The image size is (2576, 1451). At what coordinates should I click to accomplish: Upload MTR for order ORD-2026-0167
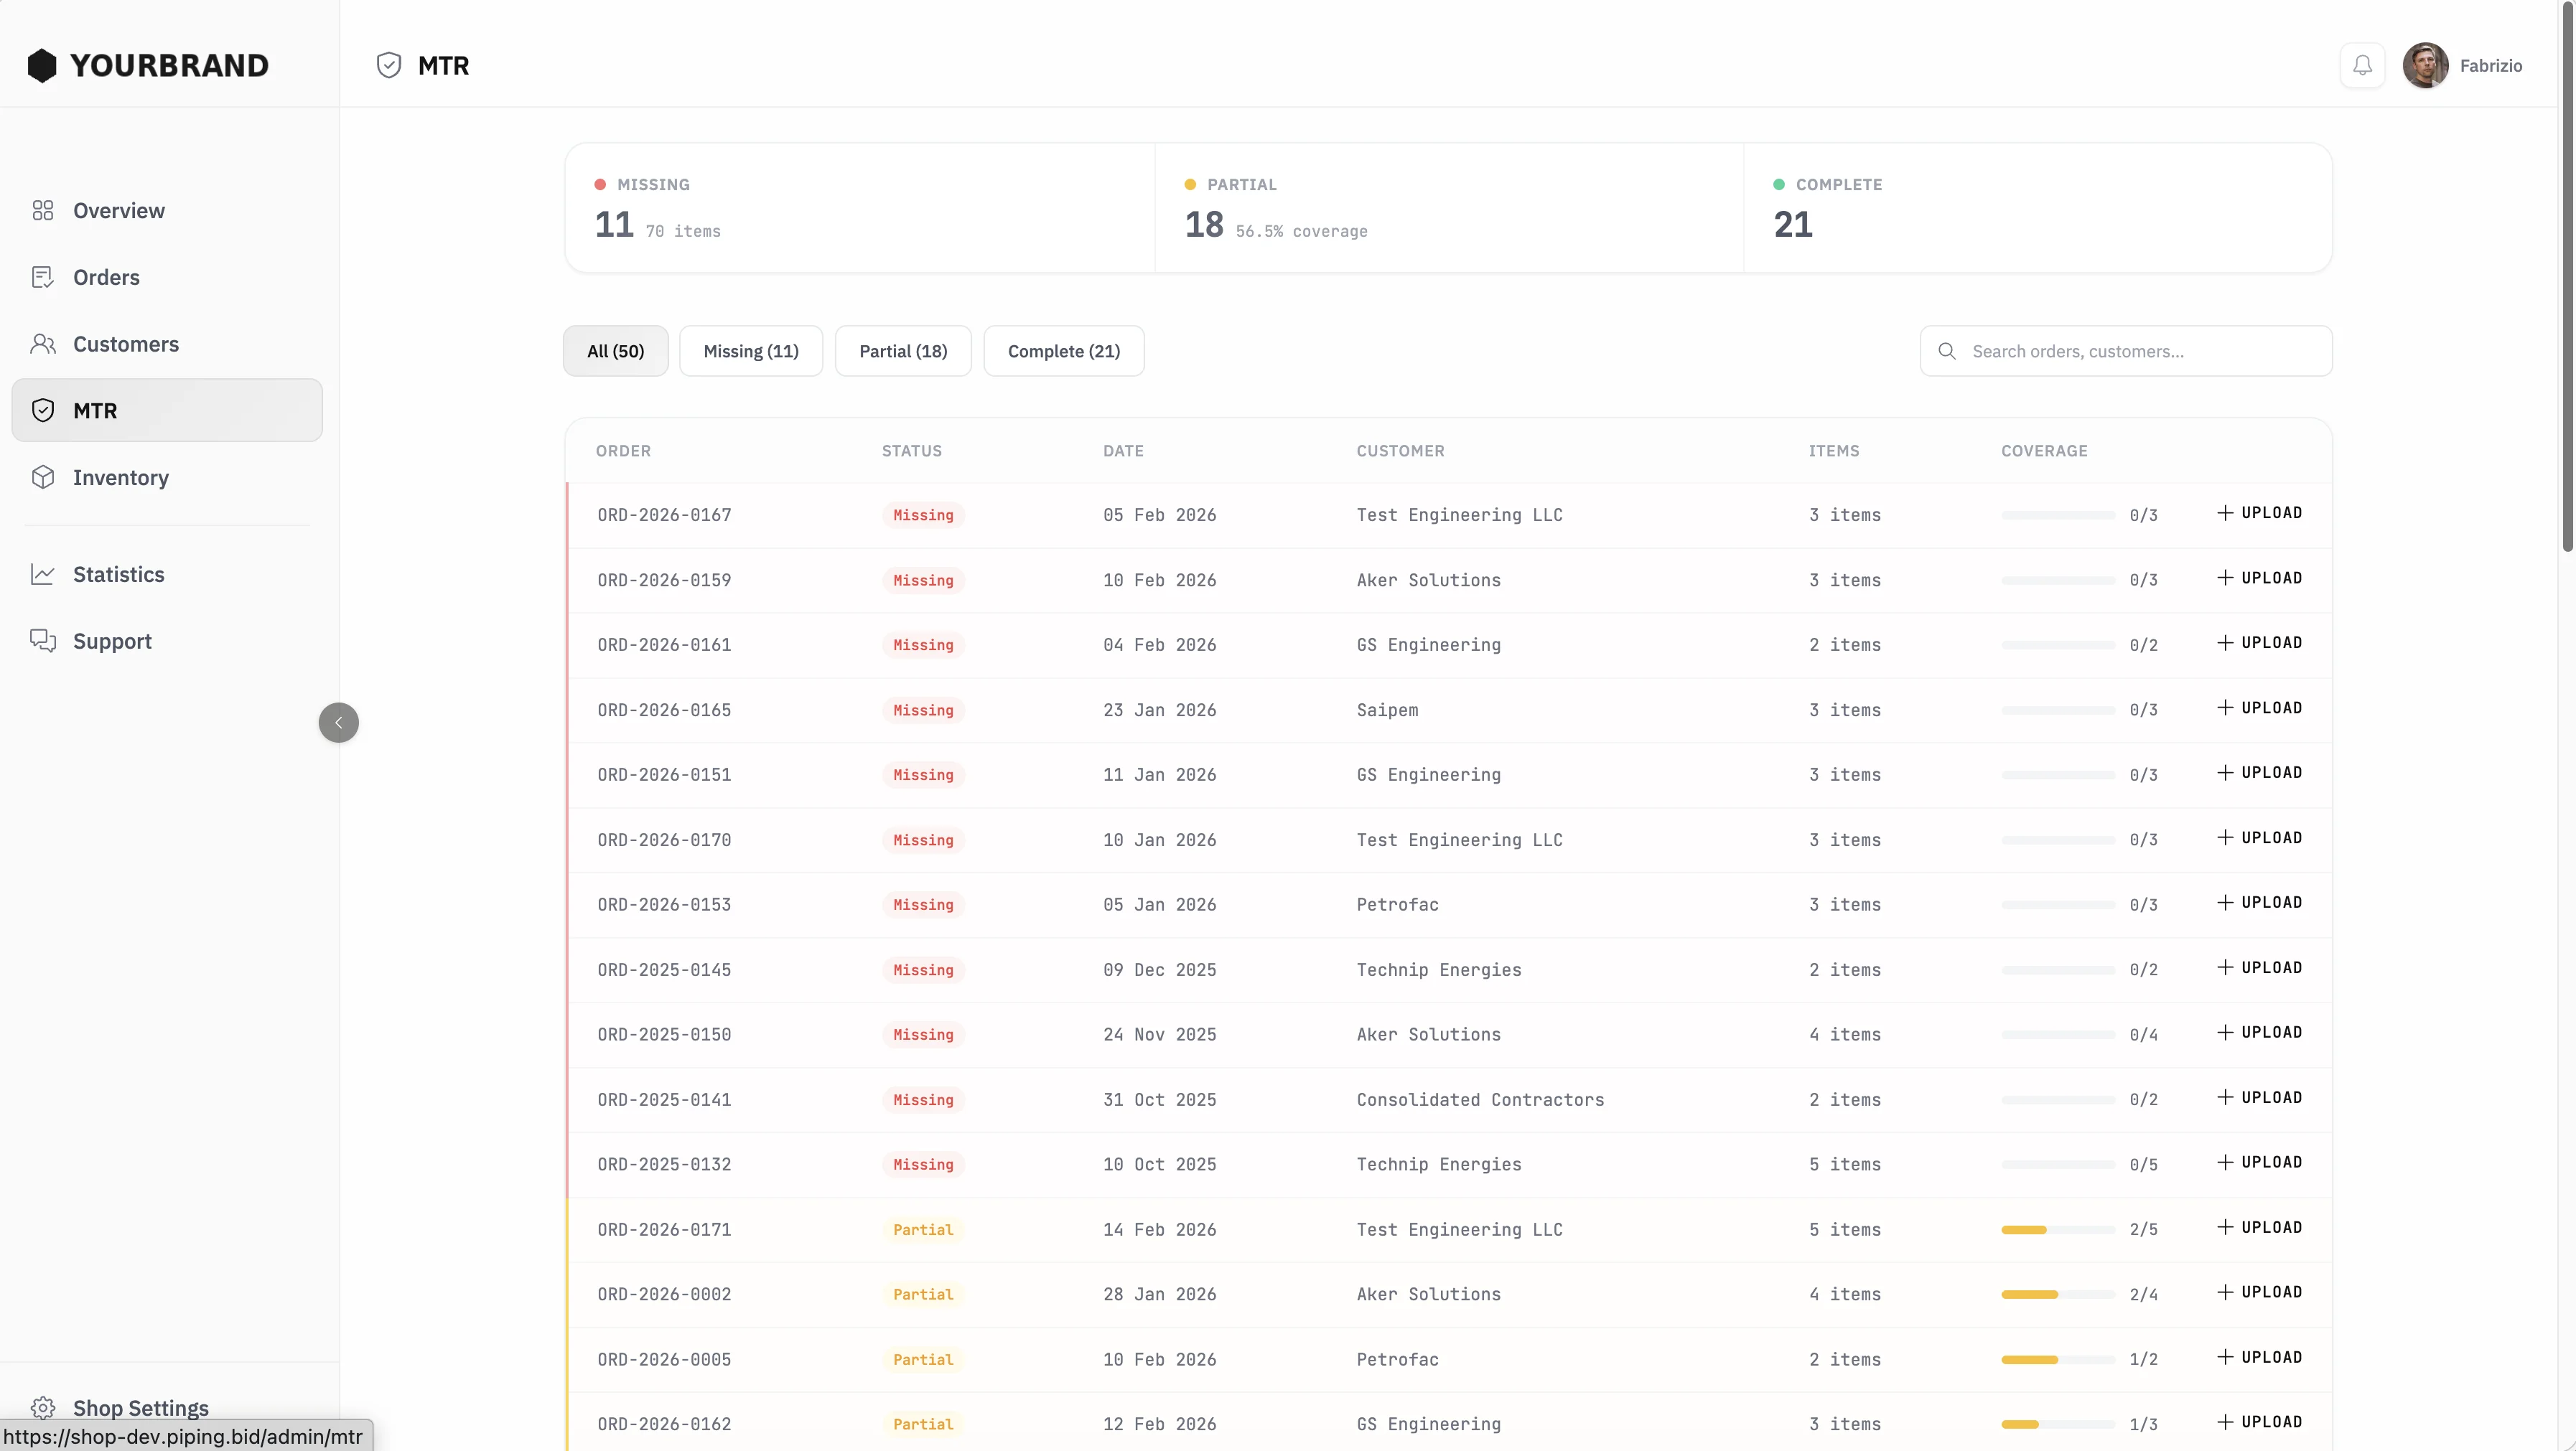click(x=2259, y=514)
